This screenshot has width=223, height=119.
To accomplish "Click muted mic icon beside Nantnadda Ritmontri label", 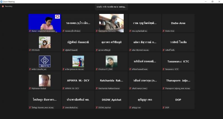I will coord(97,31).
